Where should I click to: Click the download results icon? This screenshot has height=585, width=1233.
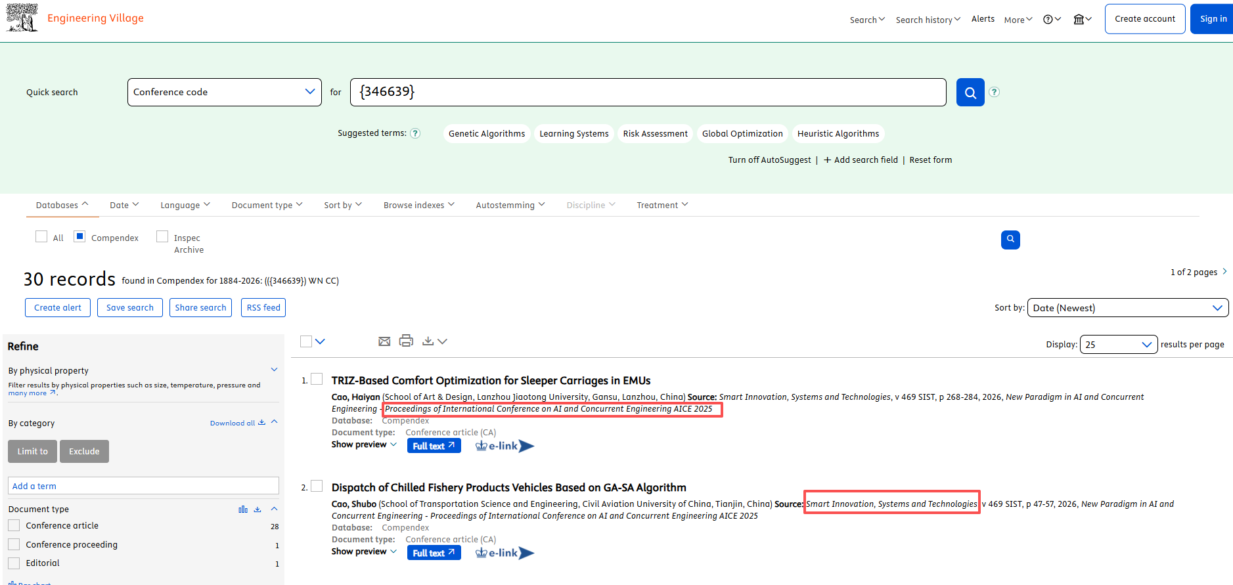tap(428, 341)
